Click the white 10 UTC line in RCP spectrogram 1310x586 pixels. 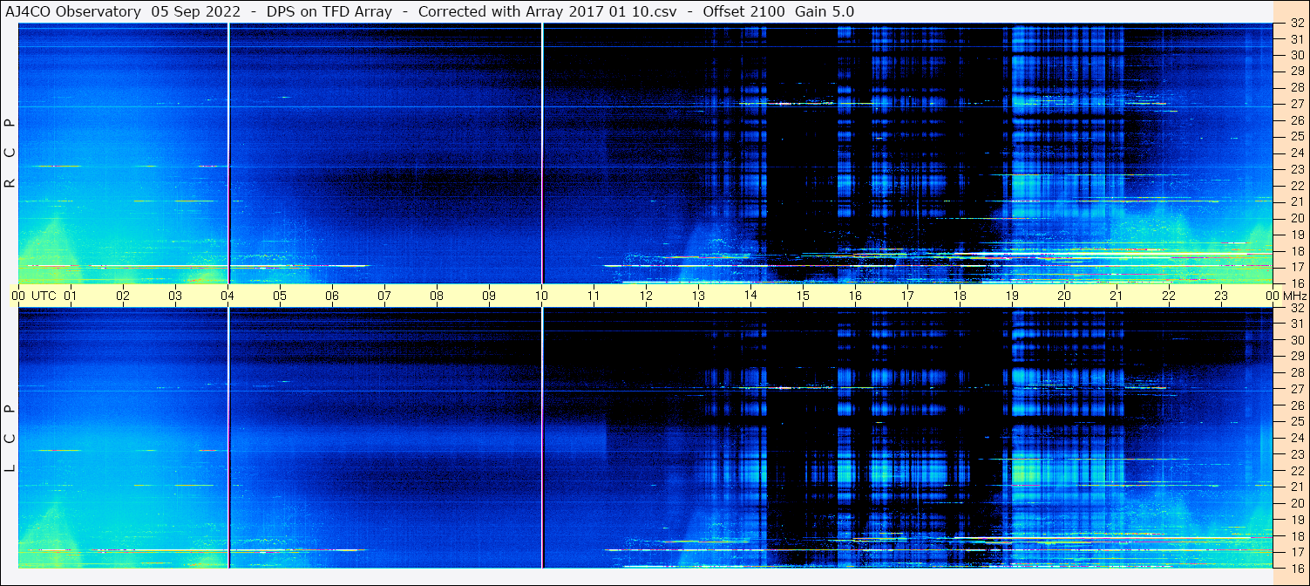coord(542,153)
